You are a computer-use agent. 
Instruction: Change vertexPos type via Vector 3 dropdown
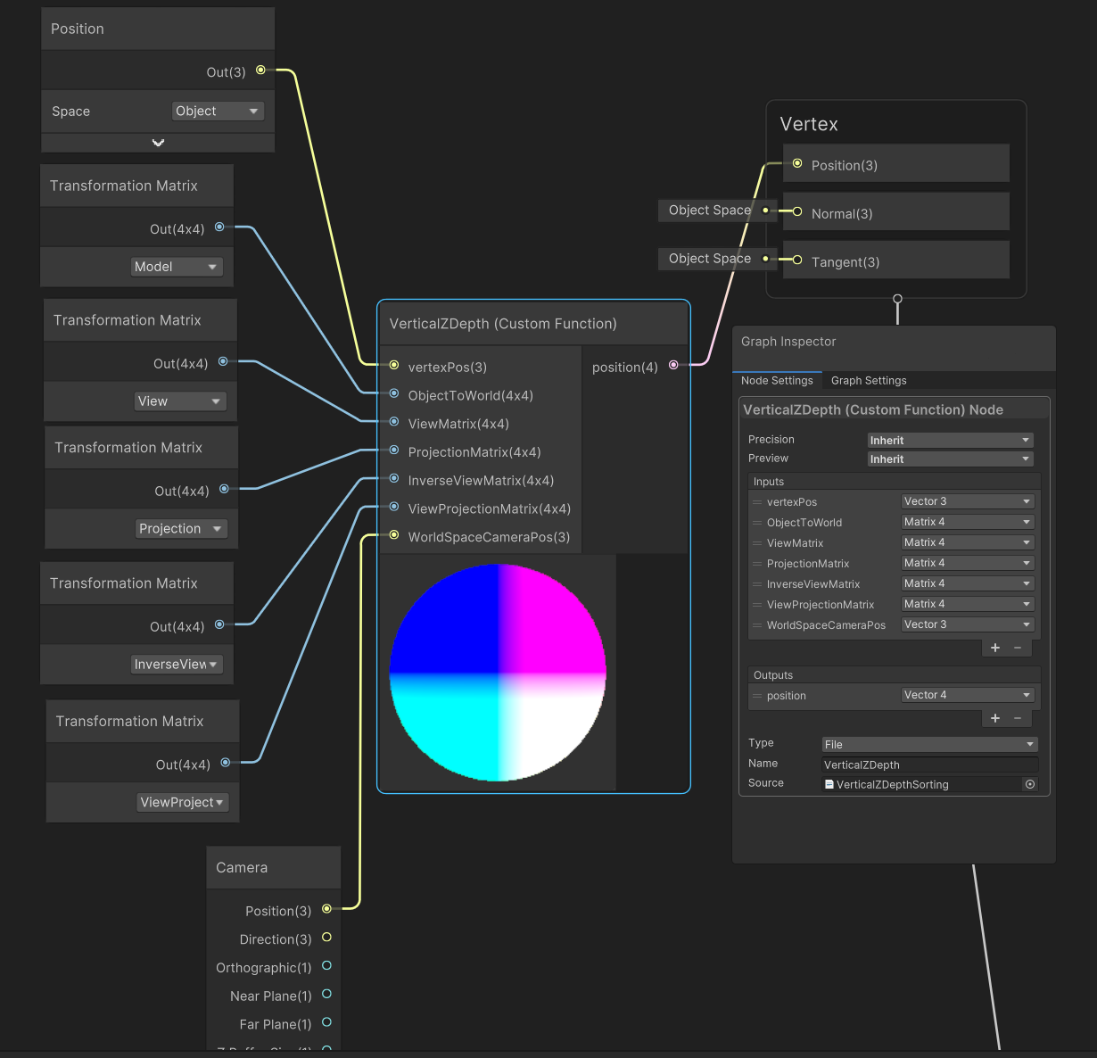click(x=967, y=500)
